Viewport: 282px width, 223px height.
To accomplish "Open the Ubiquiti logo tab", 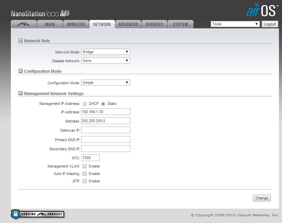I will pyautogui.click(x=23, y=24).
